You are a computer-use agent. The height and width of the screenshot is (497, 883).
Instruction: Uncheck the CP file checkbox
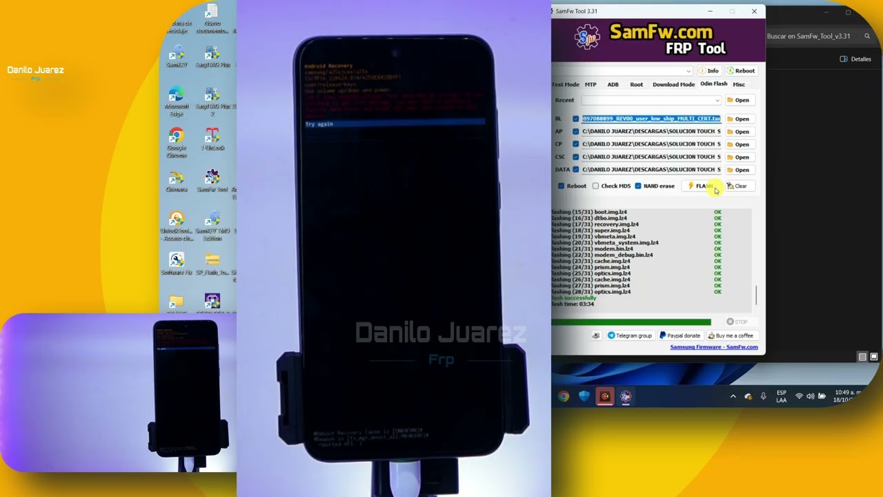click(x=575, y=144)
